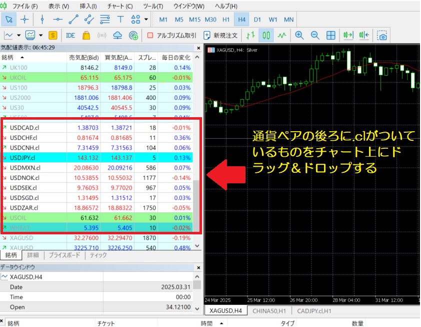Image resolution: width=421 pixels, height=327 pixels.
Task: Enable chart shift icon
Action: coord(364,35)
